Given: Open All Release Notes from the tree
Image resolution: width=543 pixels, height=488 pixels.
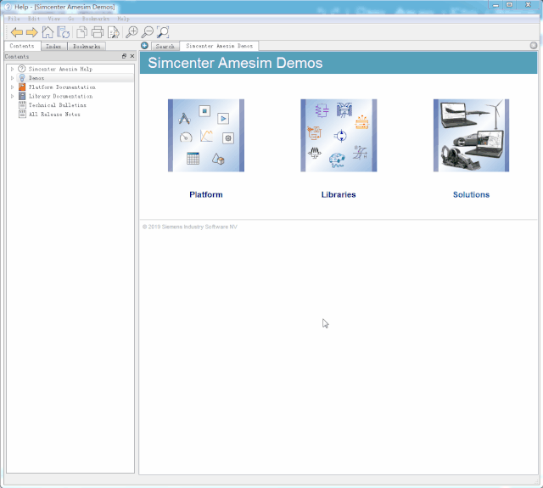Looking at the screenshot, I should tap(54, 114).
